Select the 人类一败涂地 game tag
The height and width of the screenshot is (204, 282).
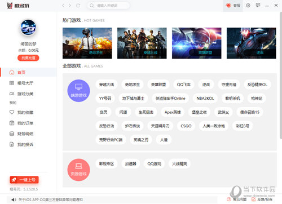pos(214,126)
